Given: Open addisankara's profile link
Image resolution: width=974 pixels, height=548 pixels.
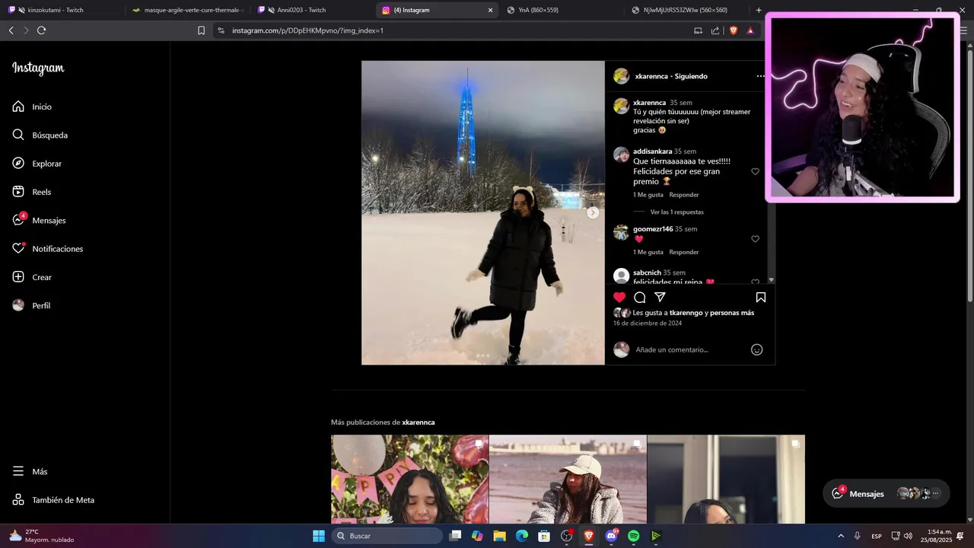Looking at the screenshot, I should [652, 151].
